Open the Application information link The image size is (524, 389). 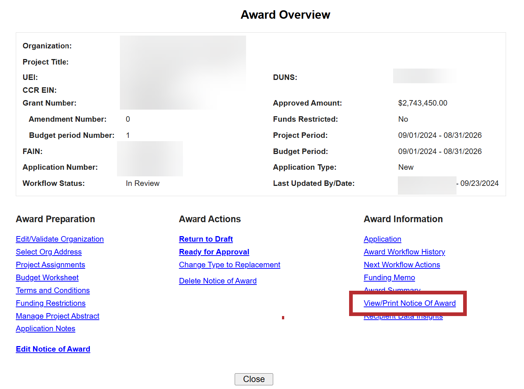pos(382,239)
